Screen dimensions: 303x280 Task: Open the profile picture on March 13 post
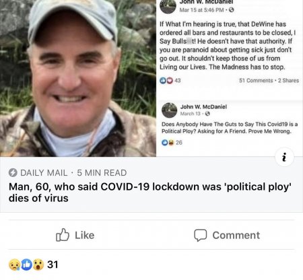click(x=170, y=110)
